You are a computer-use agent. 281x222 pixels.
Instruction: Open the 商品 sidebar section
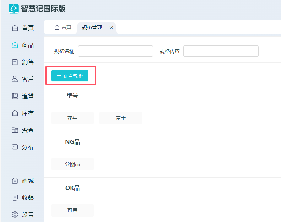click(23, 45)
